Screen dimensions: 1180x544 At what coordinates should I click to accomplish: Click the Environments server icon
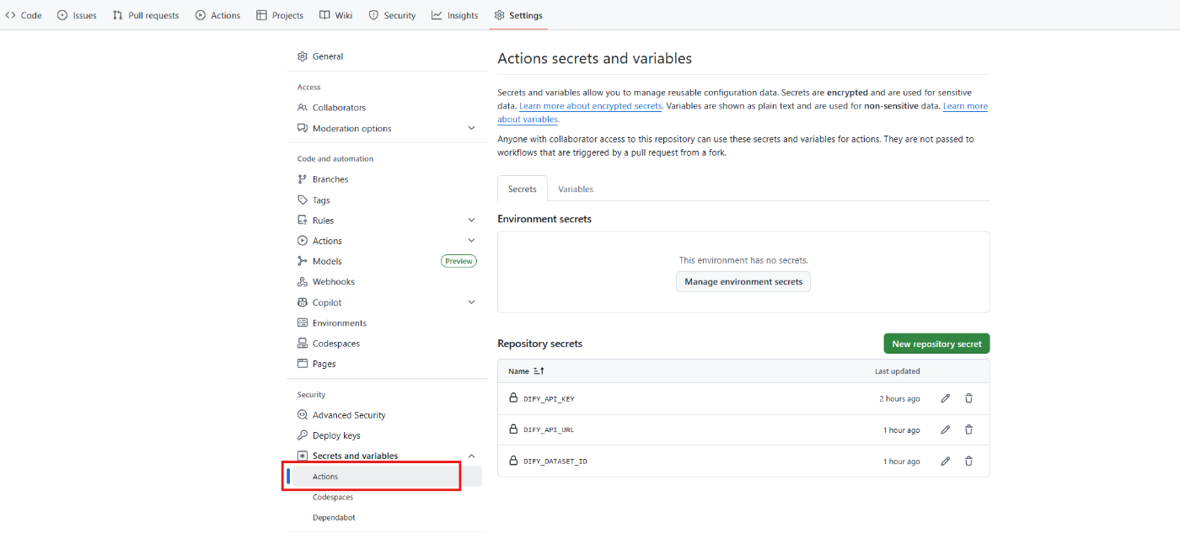click(x=303, y=323)
